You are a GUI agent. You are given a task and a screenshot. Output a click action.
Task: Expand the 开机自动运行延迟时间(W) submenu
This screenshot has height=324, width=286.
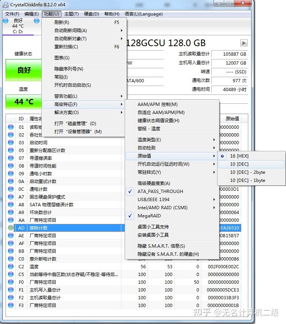[x=172, y=164]
